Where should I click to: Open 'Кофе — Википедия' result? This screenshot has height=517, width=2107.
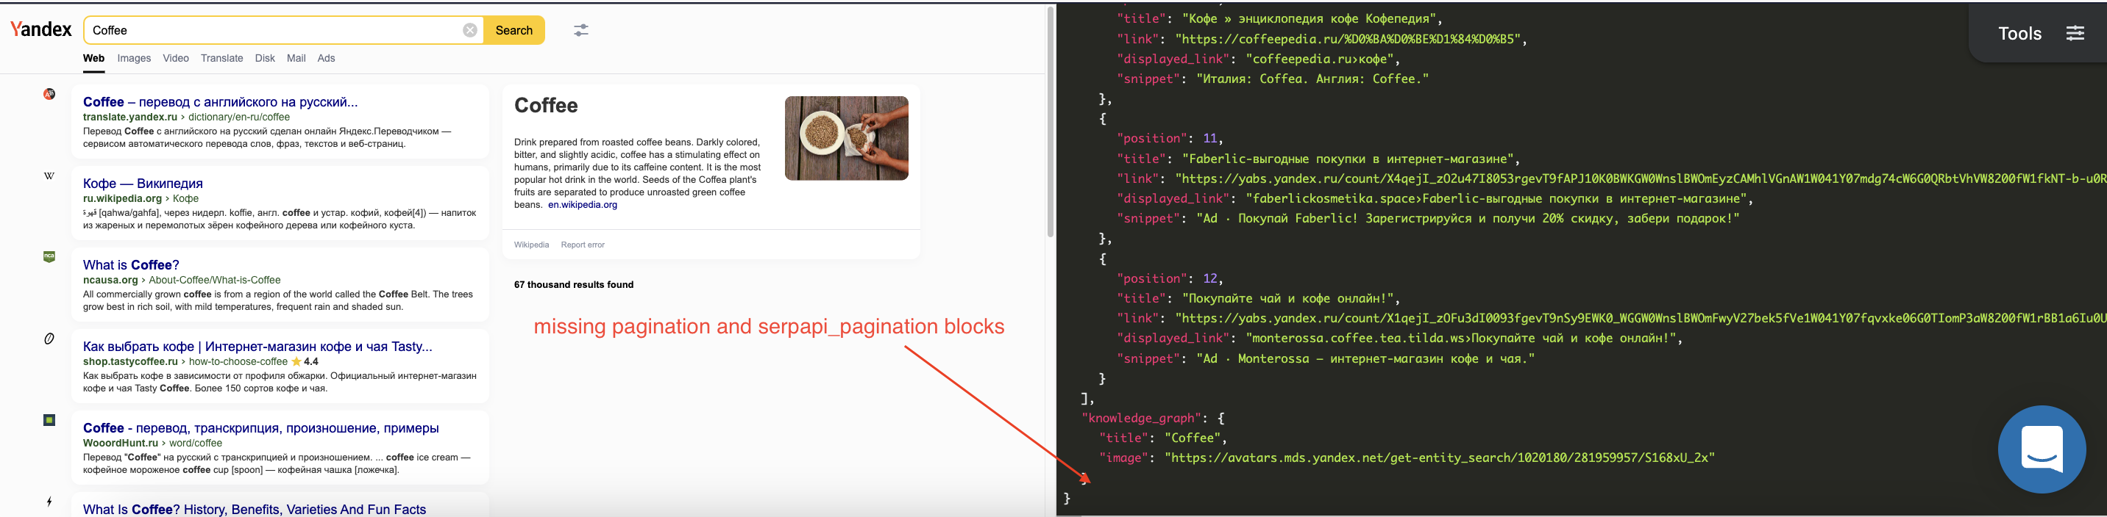coord(143,184)
